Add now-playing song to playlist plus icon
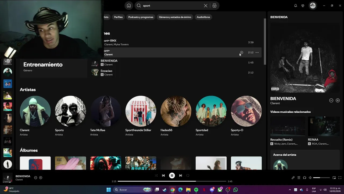The height and width of the screenshot is (194, 344). pos(41,178)
